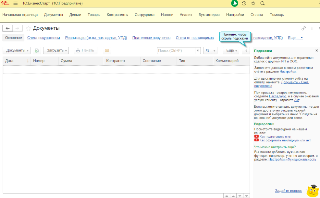Collapse hints panel with the arrow button

point(246,50)
